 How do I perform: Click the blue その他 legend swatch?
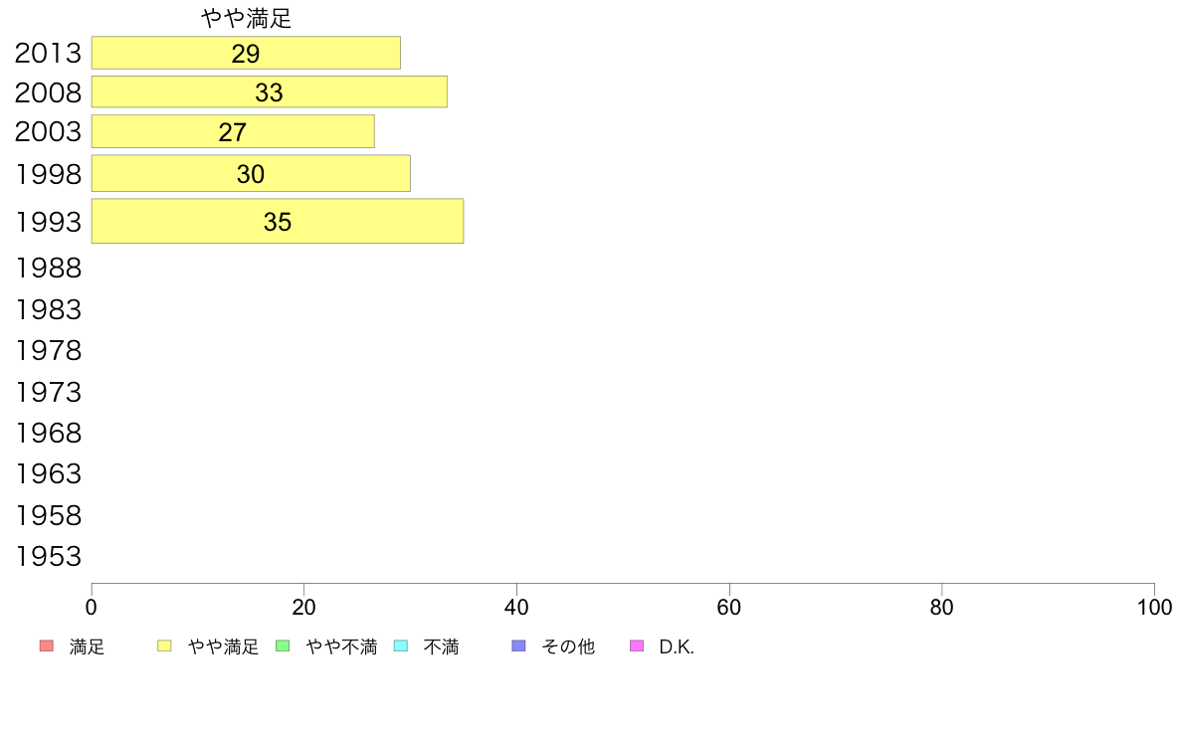click(x=518, y=646)
